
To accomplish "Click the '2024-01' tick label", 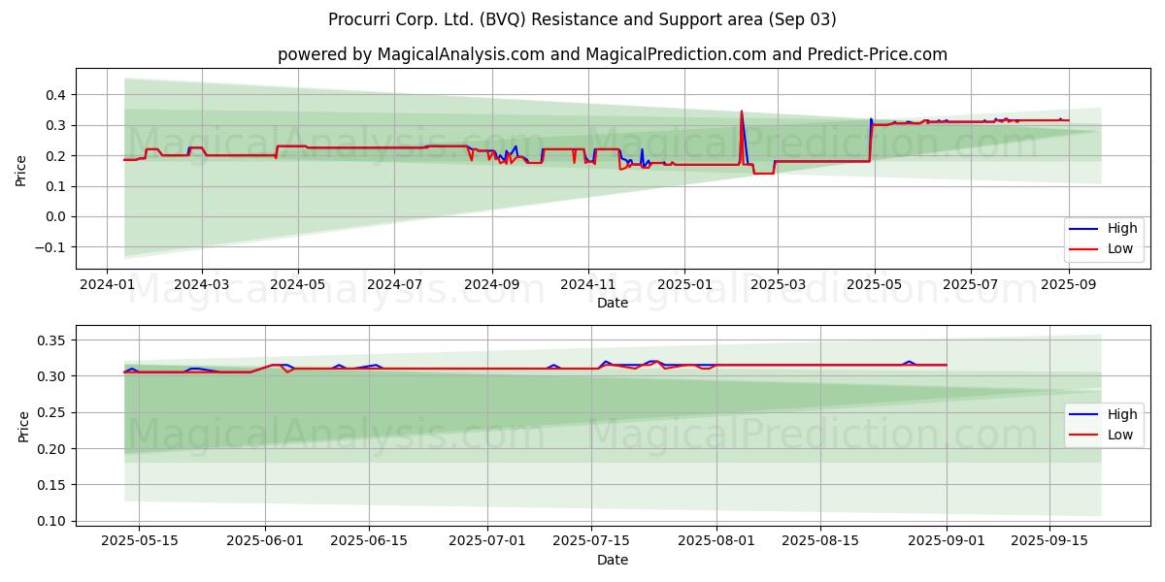I will 107,285.
